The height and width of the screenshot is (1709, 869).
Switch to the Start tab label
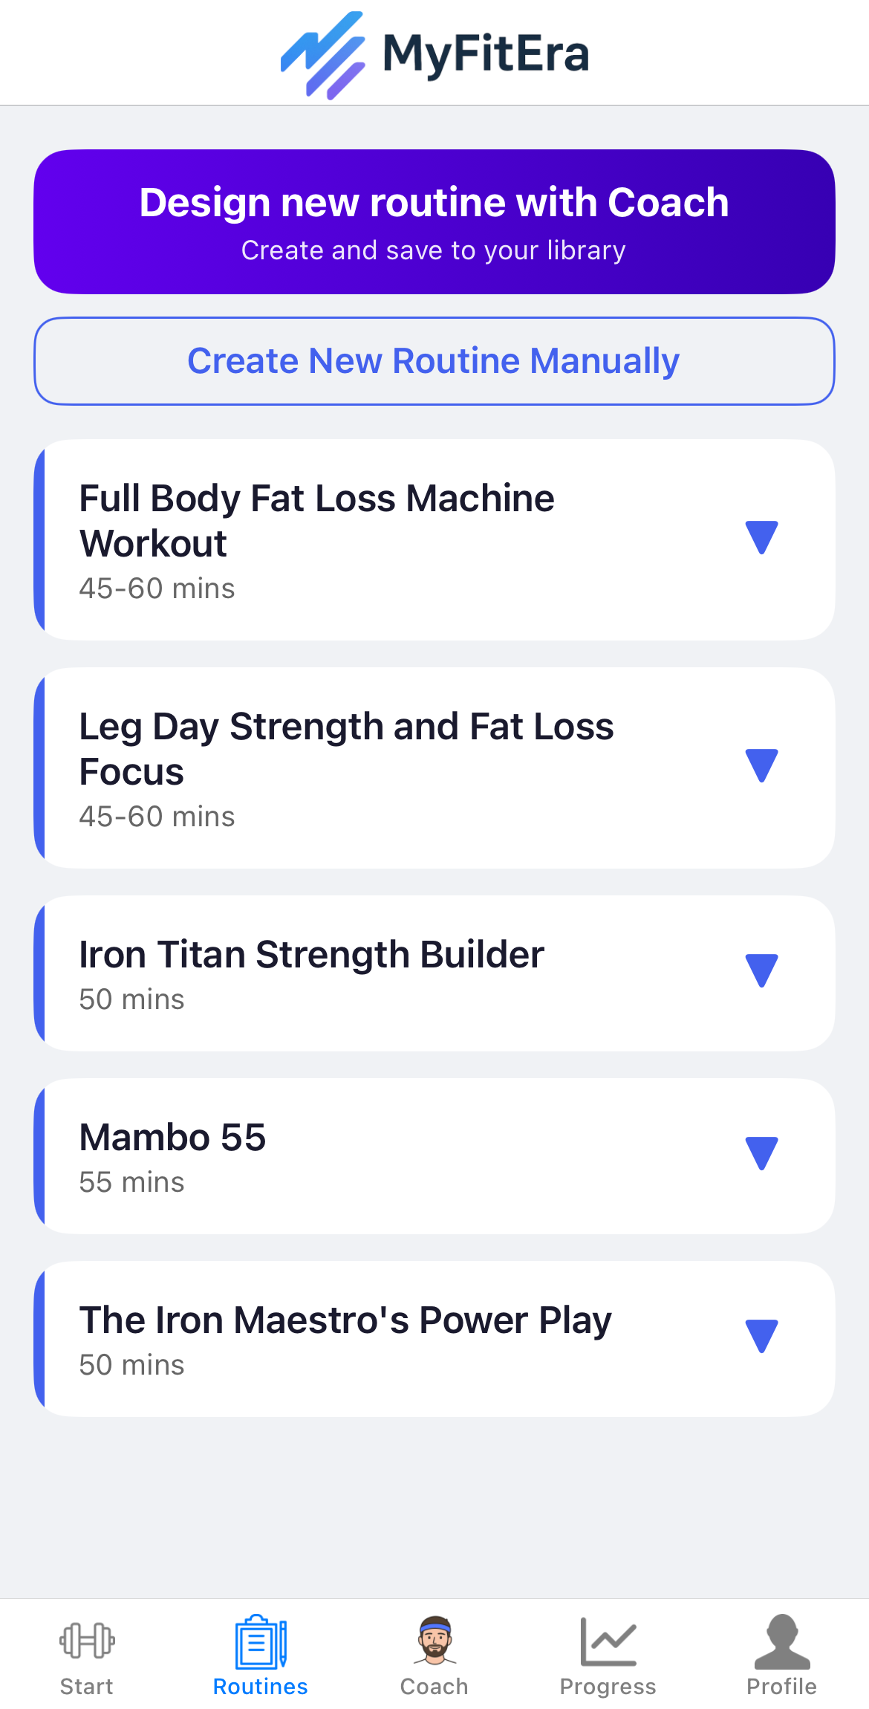click(87, 1687)
